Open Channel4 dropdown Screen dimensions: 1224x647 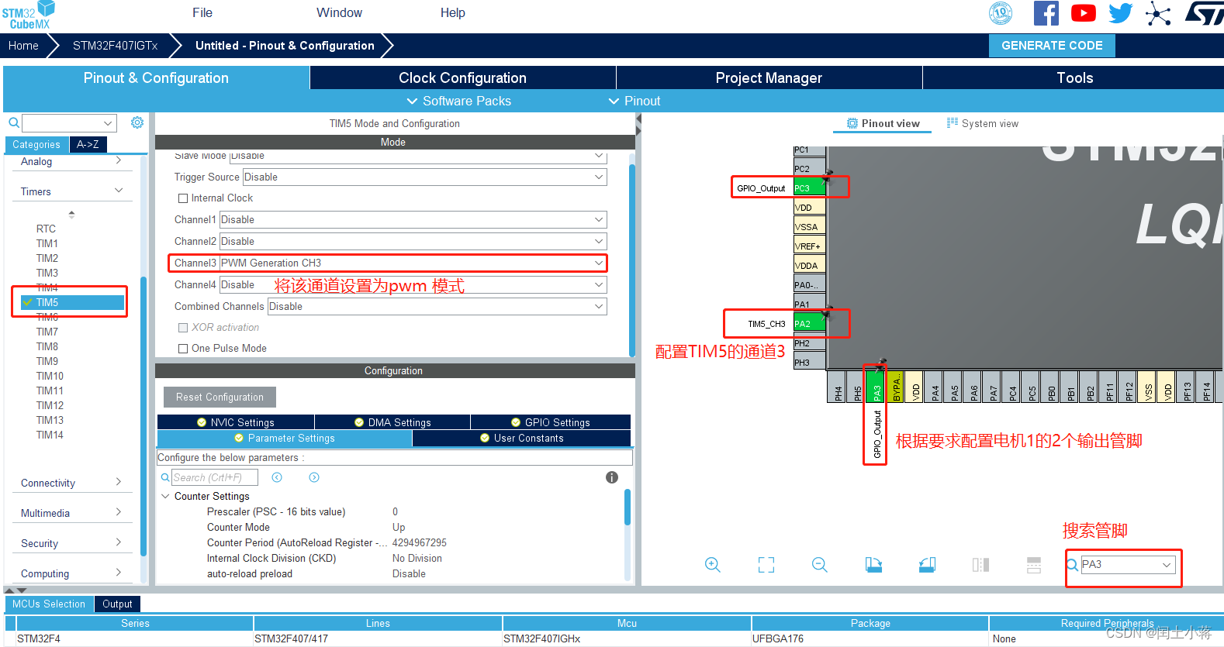tap(413, 285)
